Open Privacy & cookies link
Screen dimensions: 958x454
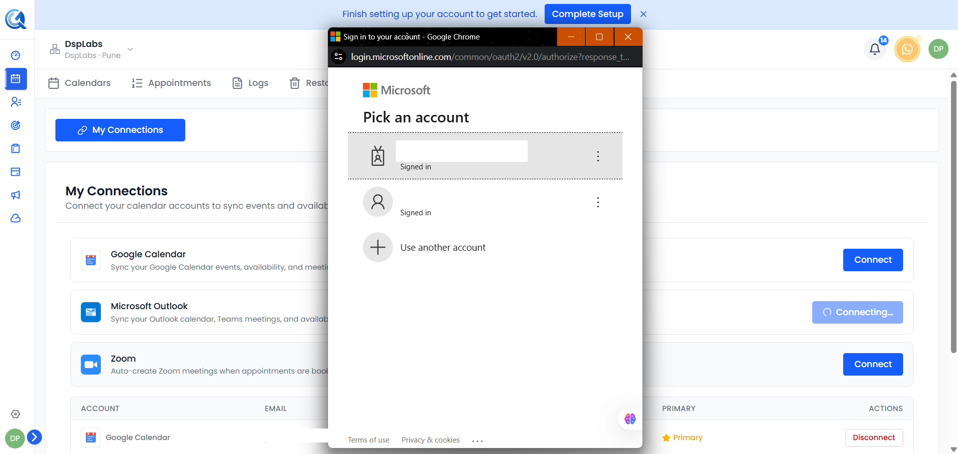click(430, 440)
